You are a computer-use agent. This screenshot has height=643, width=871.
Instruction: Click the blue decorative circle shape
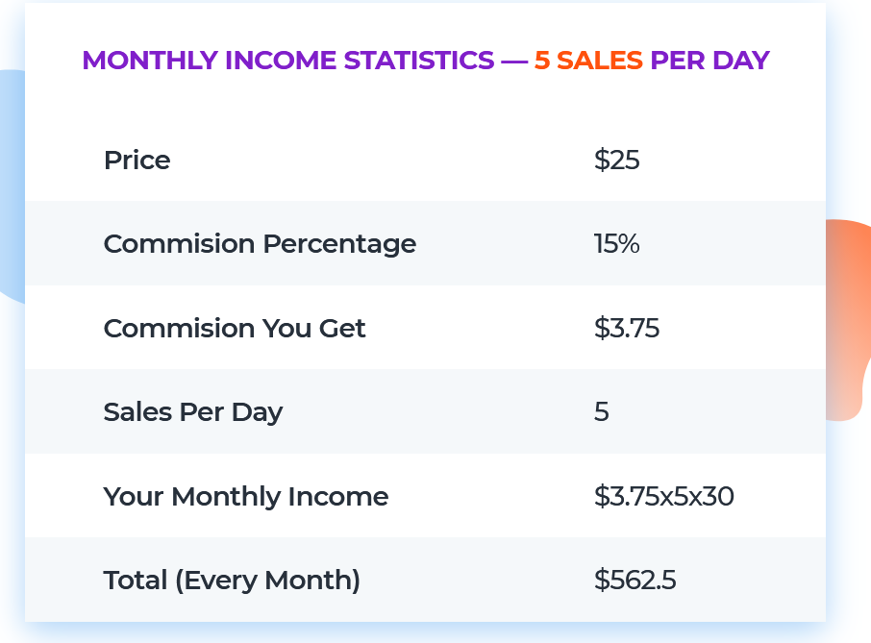(12, 186)
